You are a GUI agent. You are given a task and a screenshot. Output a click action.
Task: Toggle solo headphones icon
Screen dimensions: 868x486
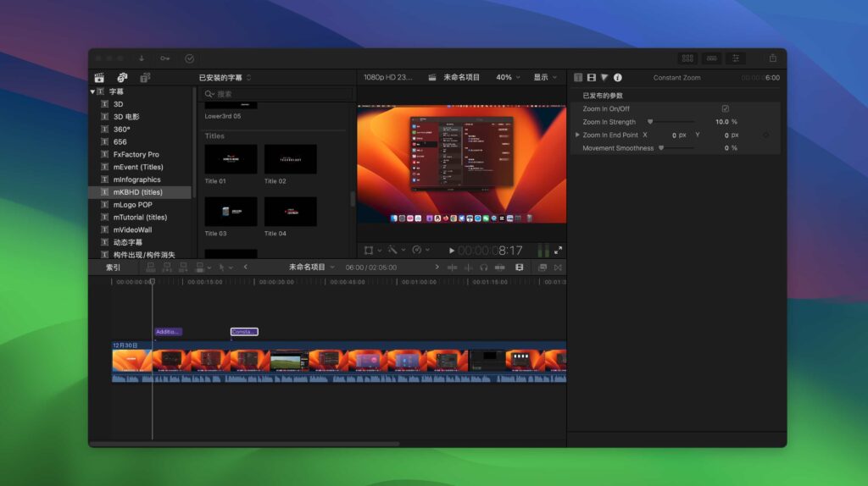pos(484,268)
